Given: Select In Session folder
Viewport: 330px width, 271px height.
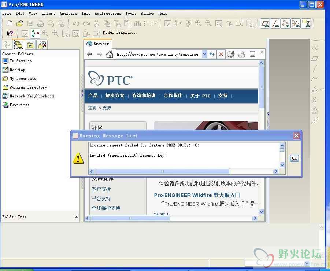Looking at the screenshot, I should click(x=17, y=61).
